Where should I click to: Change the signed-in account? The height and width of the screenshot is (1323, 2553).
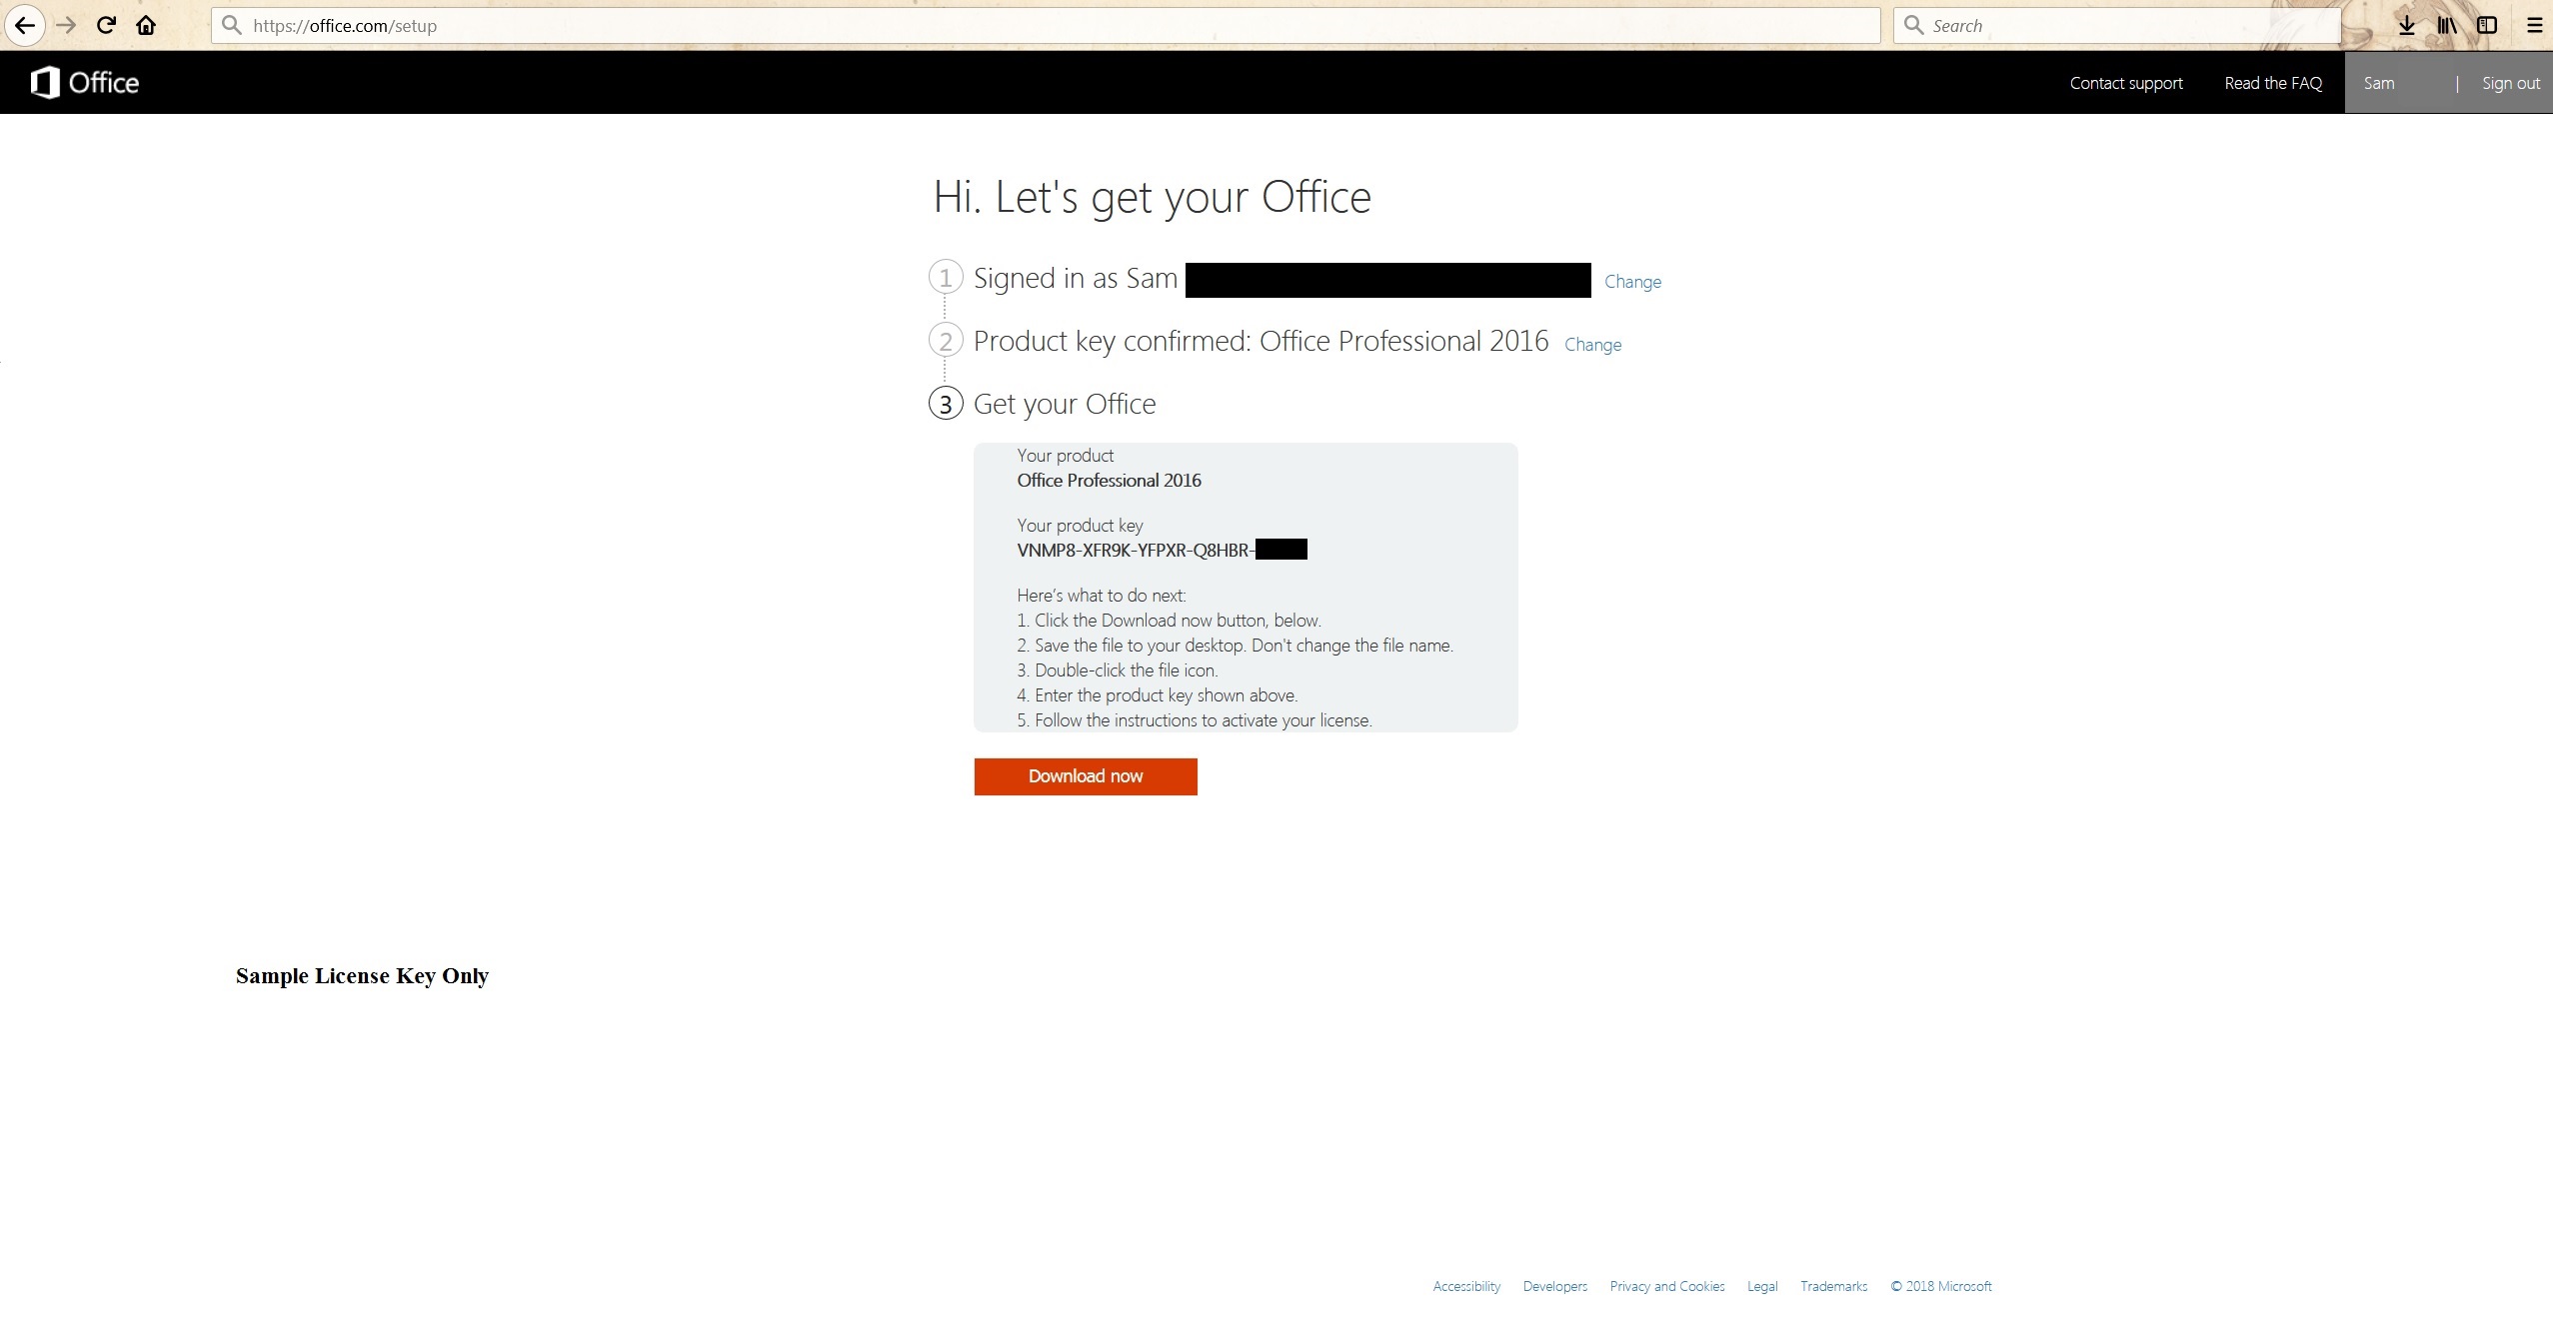pos(1632,282)
